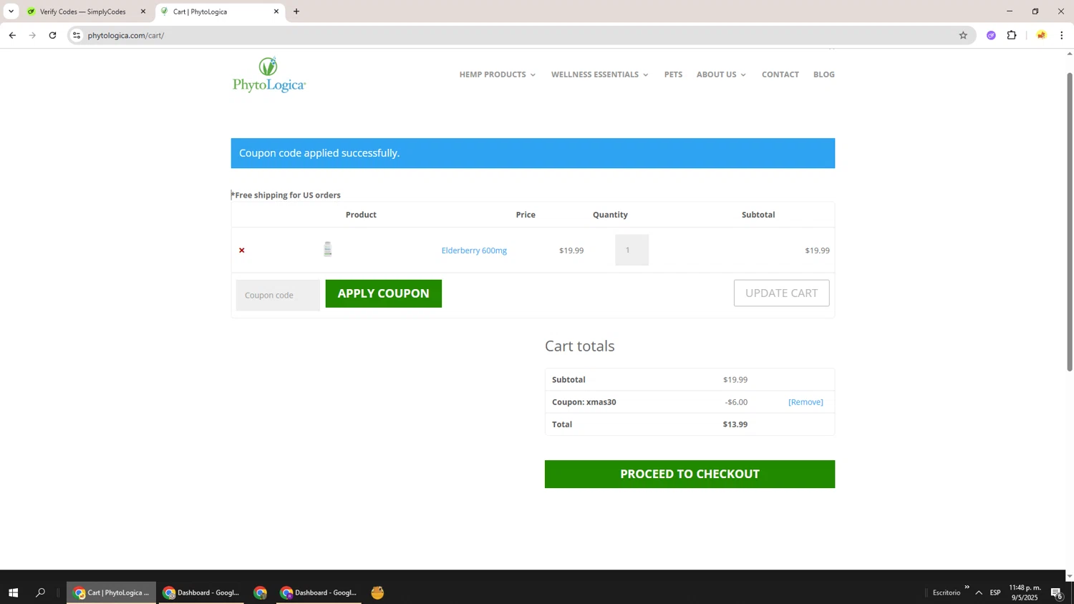Image resolution: width=1074 pixels, height=604 pixels.
Task: Switch to second Dashboard Google taskbar window
Action: [x=319, y=593]
